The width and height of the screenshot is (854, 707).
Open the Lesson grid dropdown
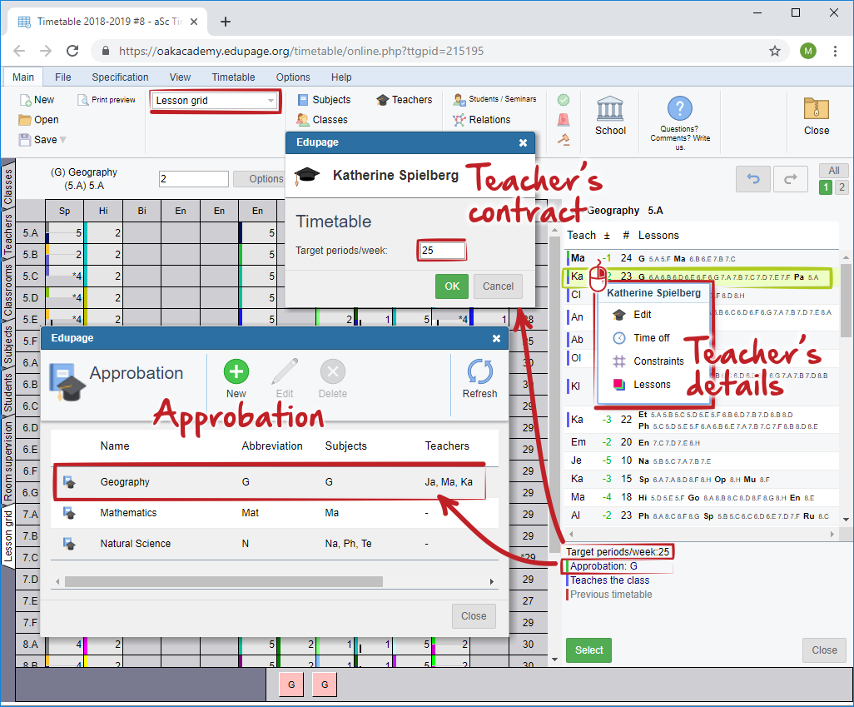215,101
